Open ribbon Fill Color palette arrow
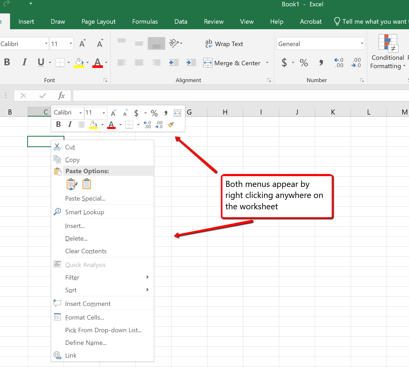Image resolution: width=409 pixels, height=367 pixels. (87, 63)
